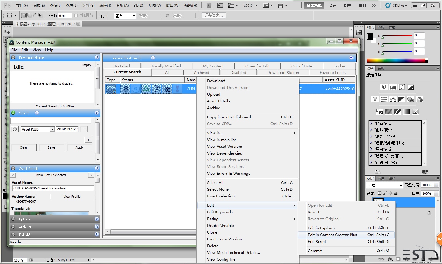
Task: Open View Profile for the author
Action: point(72,197)
